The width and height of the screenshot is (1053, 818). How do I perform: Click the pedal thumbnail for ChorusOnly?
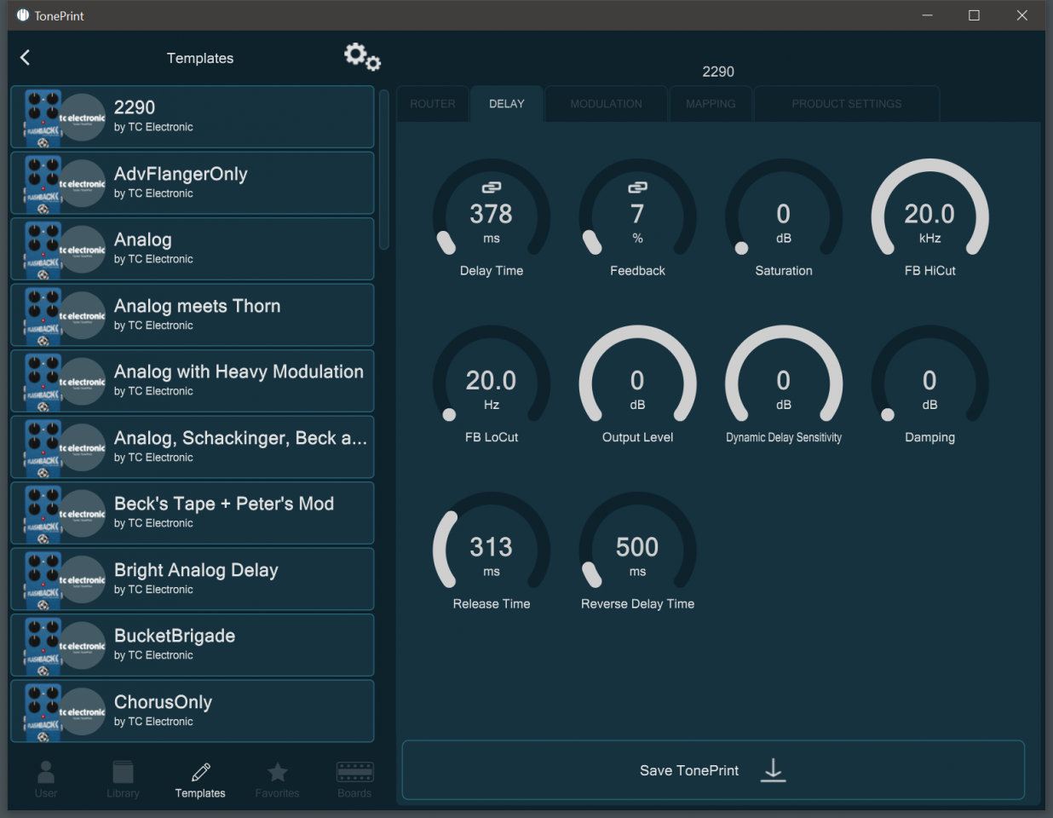point(43,711)
